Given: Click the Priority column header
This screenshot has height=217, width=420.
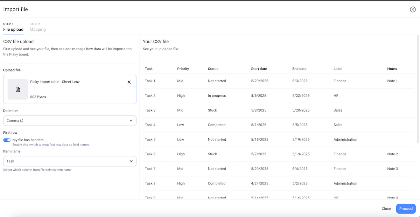Looking at the screenshot, I should click(183, 69).
